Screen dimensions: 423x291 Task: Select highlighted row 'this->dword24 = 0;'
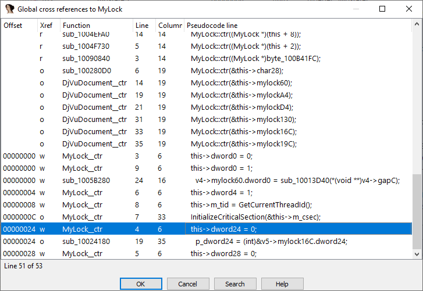pos(207,229)
